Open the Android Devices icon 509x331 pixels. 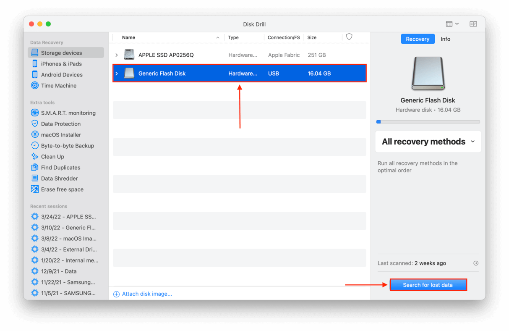35,75
